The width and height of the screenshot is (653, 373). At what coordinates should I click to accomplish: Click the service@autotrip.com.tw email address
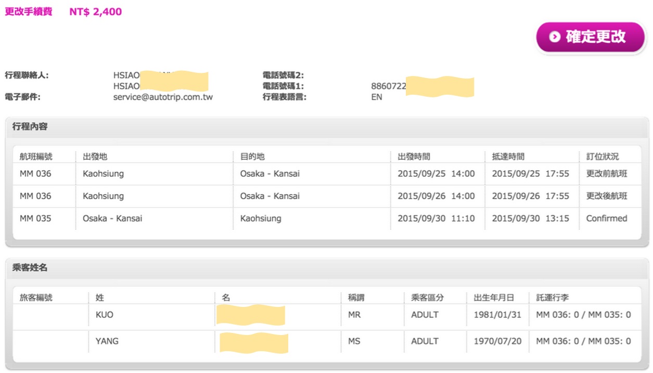coord(163,97)
